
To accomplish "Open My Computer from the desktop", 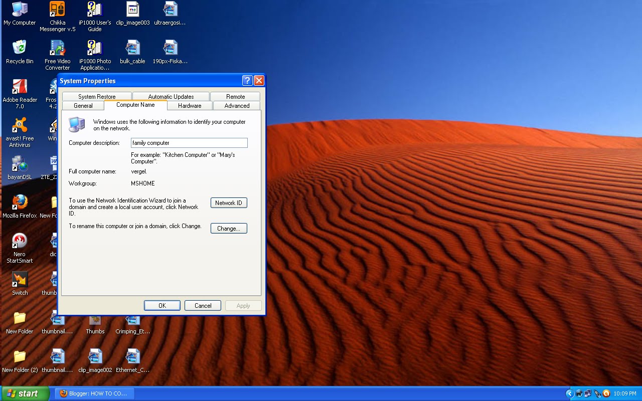I will (19, 11).
